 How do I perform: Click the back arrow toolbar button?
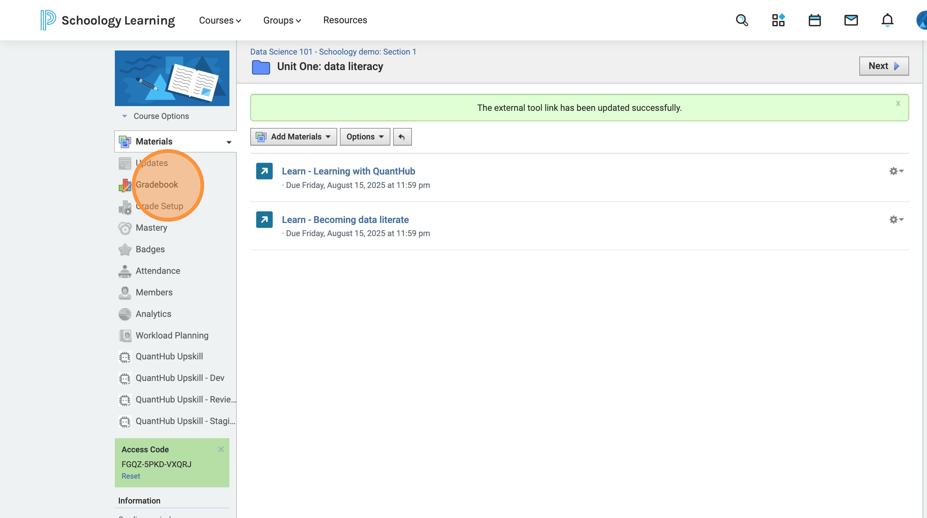402,137
